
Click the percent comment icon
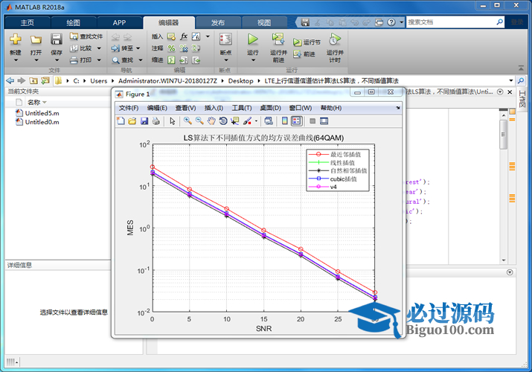click(172, 48)
